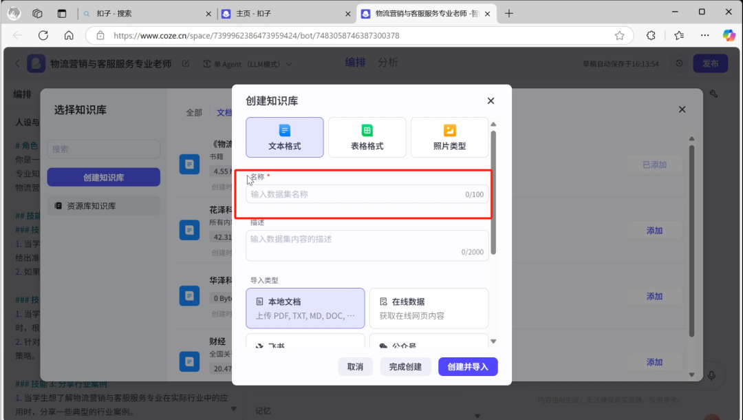Click the pencil edit icon beside bot name
The height and width of the screenshot is (420, 743).
[184, 63]
